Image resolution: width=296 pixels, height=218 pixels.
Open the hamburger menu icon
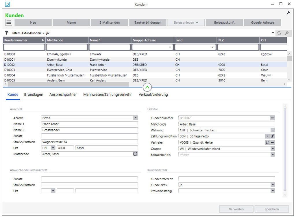tap(9, 22)
